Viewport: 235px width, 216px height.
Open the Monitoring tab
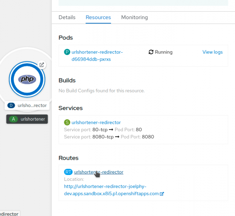click(x=134, y=17)
